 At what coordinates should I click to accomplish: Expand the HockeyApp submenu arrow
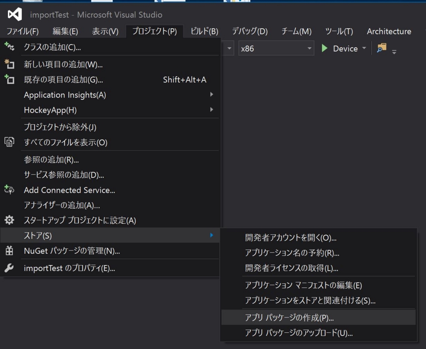(212, 110)
